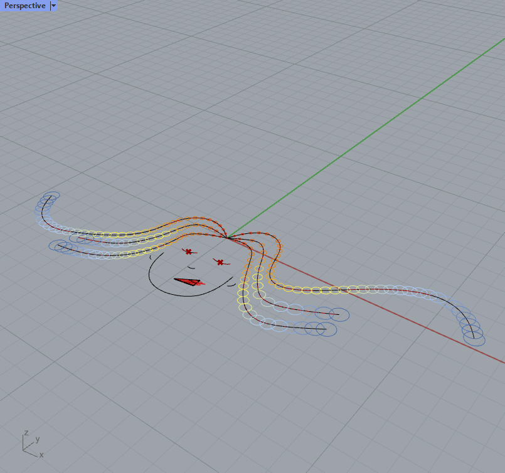
Task: Select the right red X point marker
Action: click(220, 262)
